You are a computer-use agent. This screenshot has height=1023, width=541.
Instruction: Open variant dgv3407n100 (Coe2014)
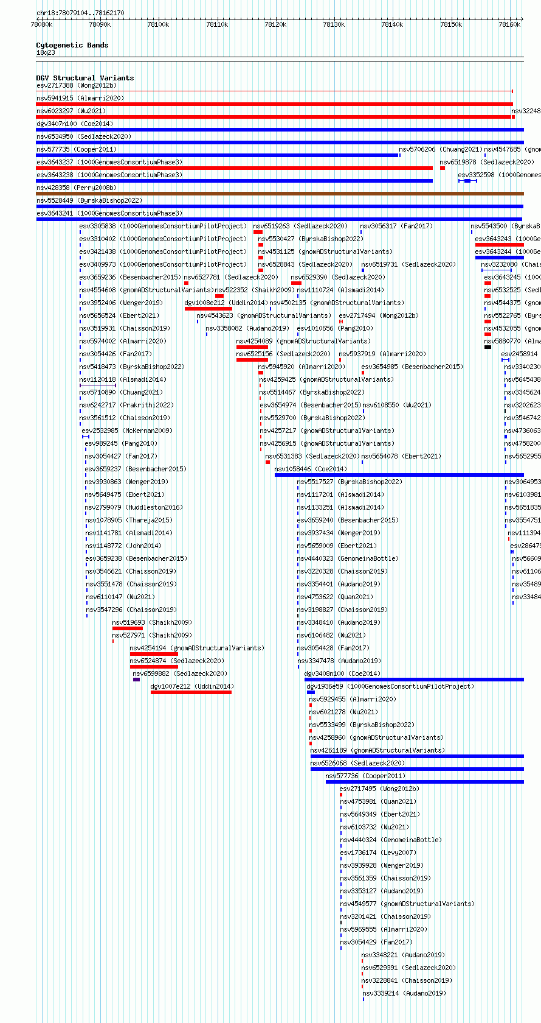pyautogui.click(x=75, y=124)
